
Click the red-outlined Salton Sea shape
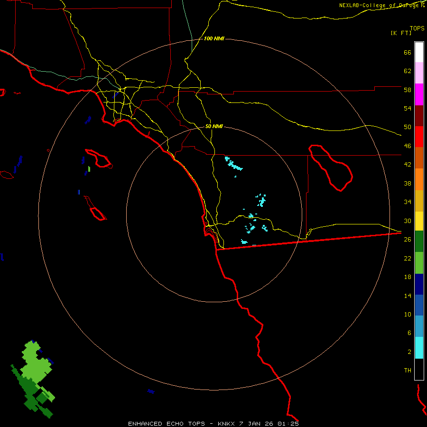pyautogui.click(x=331, y=168)
